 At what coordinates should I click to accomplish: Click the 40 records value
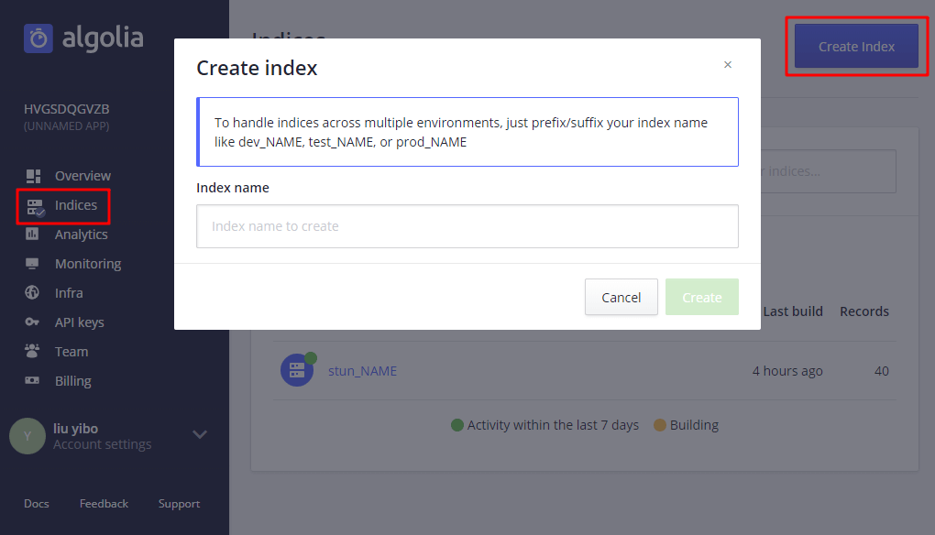click(x=881, y=371)
